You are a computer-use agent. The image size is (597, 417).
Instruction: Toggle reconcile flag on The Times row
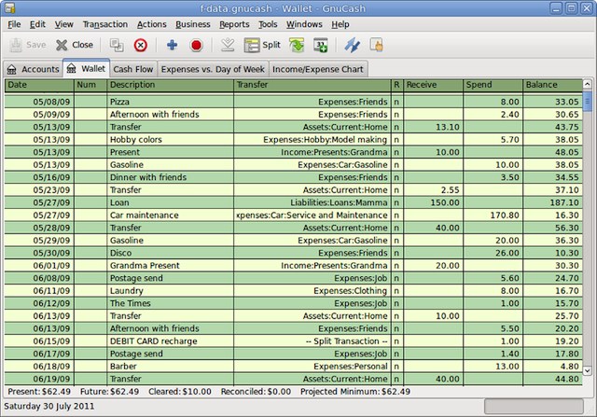[x=396, y=303]
